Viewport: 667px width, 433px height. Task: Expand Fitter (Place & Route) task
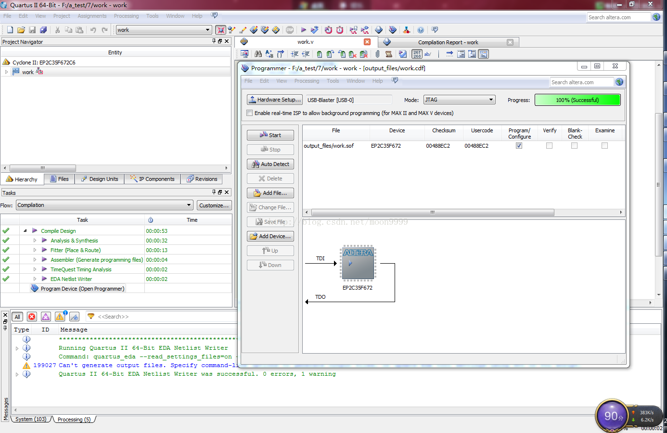[35, 250]
